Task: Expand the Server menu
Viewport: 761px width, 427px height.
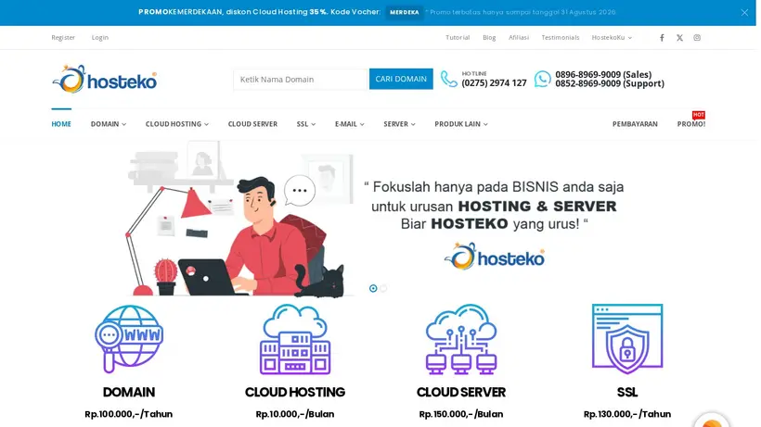Action: pos(399,124)
